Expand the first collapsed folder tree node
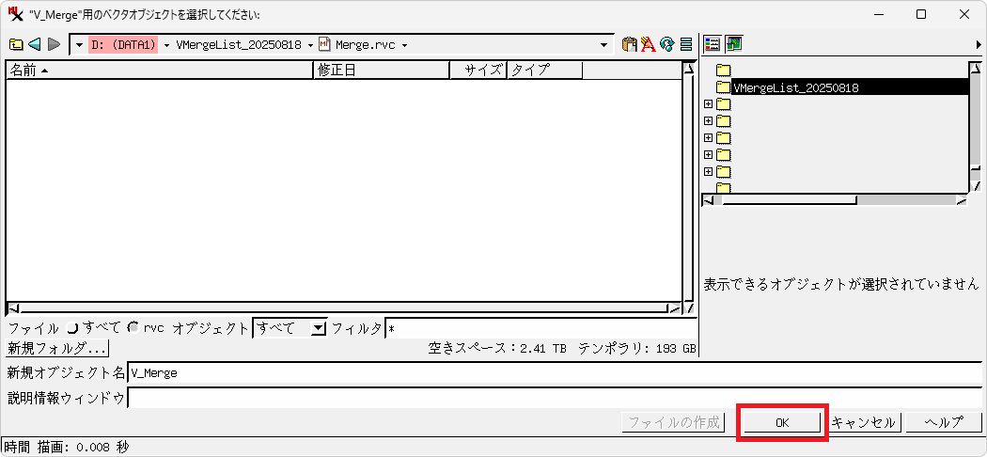987x457 pixels. click(x=708, y=104)
